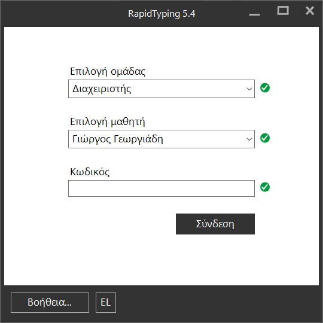Minimize the RapidTyping window
Viewport: 323px width, 323px height.
tap(254, 14)
